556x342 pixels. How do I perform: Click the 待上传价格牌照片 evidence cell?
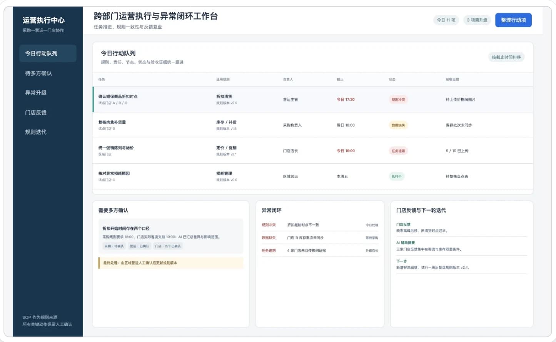click(x=461, y=100)
